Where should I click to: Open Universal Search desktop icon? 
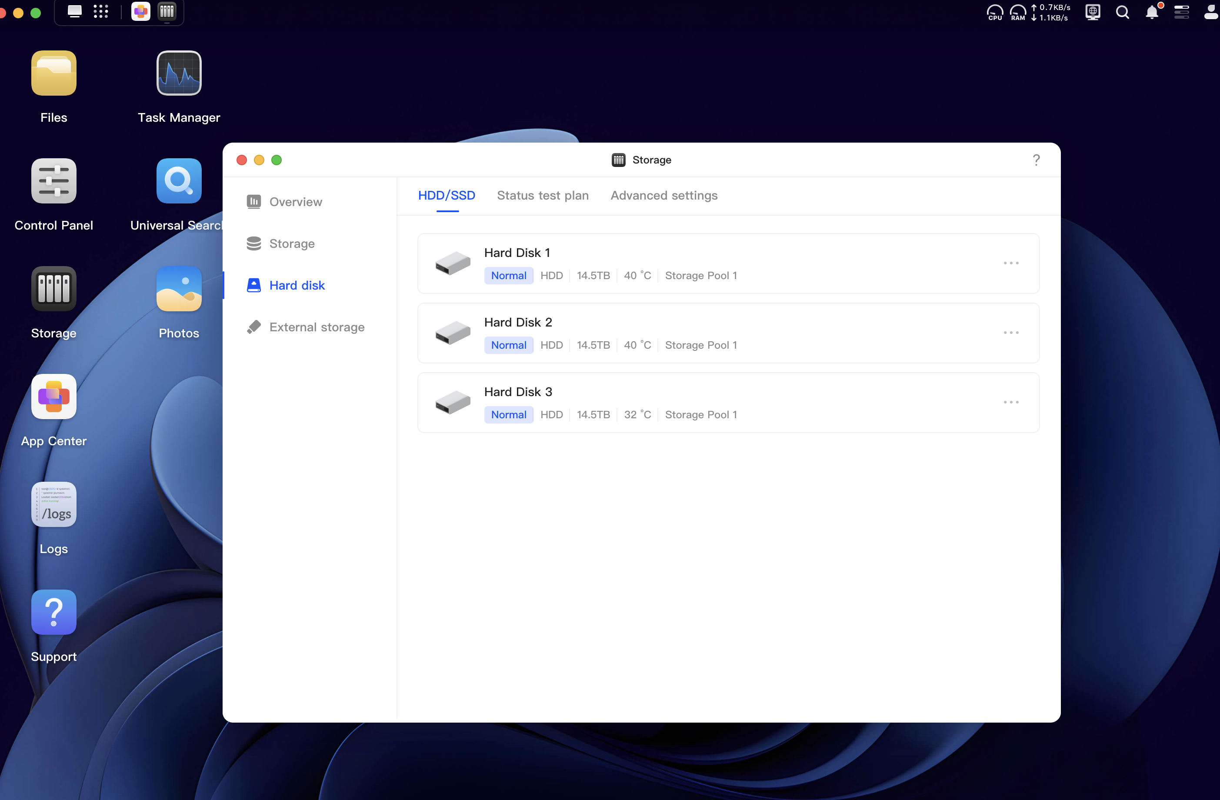coord(179,181)
